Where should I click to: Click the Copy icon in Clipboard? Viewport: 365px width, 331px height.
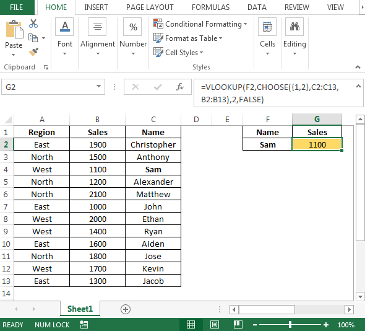tap(33, 38)
